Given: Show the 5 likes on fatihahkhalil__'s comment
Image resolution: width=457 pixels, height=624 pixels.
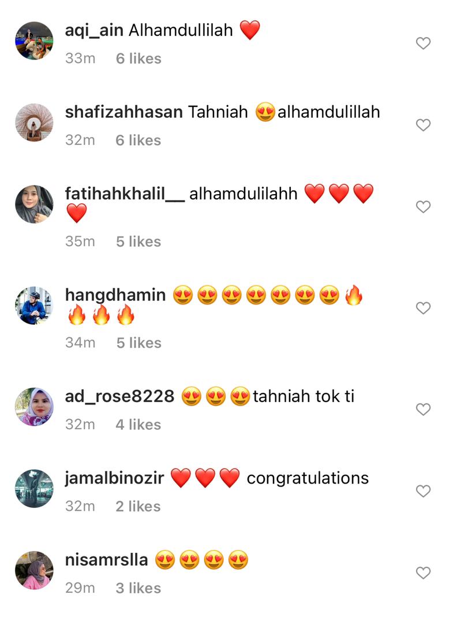Looking at the screenshot, I should point(138,242).
